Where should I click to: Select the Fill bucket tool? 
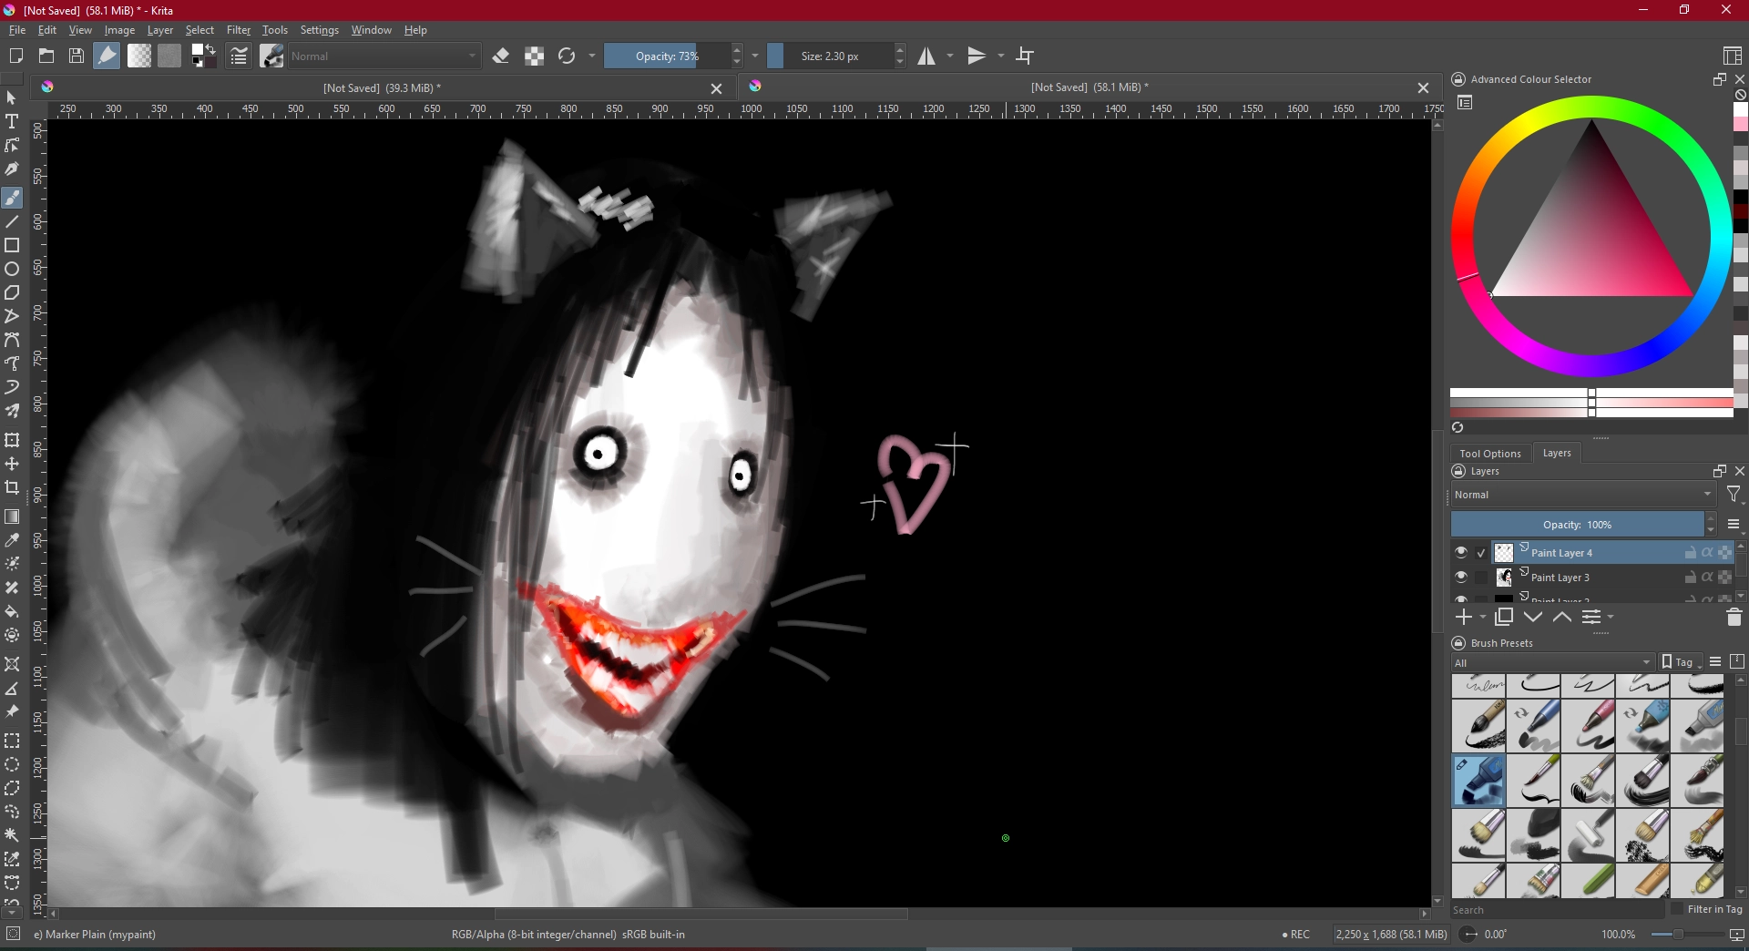(12, 612)
